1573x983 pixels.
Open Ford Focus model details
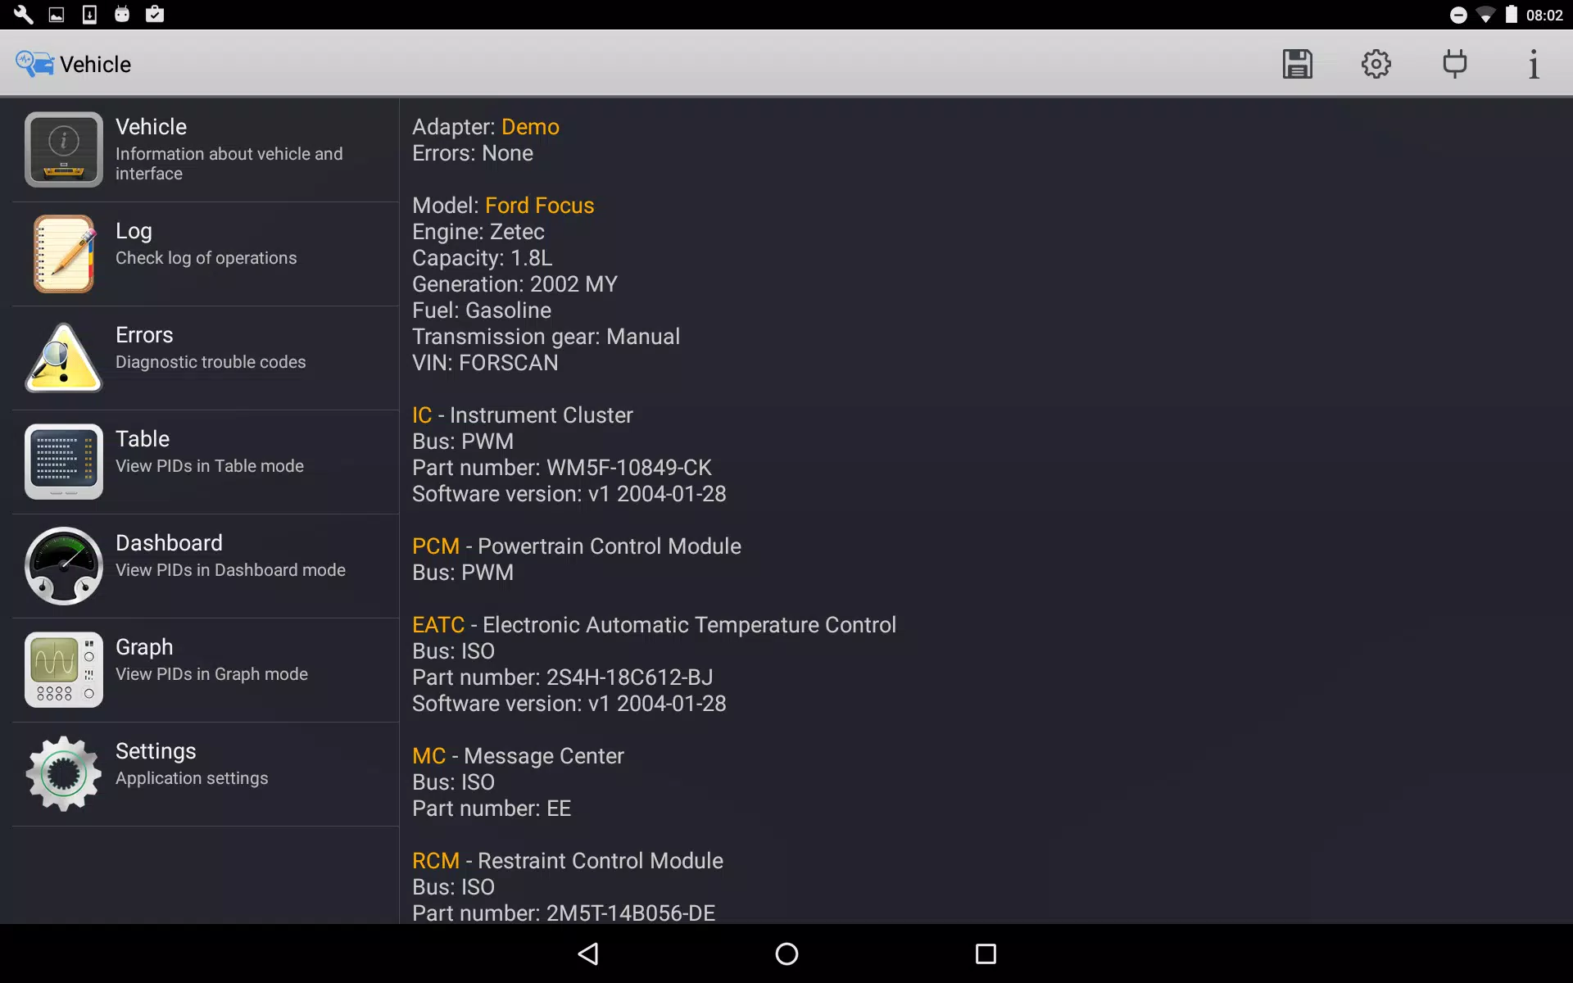click(540, 205)
